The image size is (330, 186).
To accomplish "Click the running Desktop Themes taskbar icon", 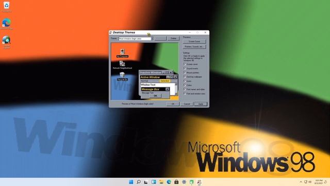I will [199, 182].
